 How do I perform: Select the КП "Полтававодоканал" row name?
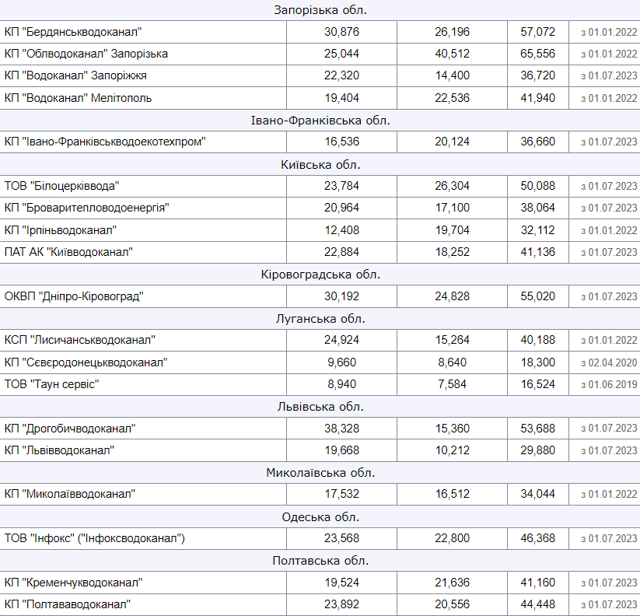click(67, 604)
